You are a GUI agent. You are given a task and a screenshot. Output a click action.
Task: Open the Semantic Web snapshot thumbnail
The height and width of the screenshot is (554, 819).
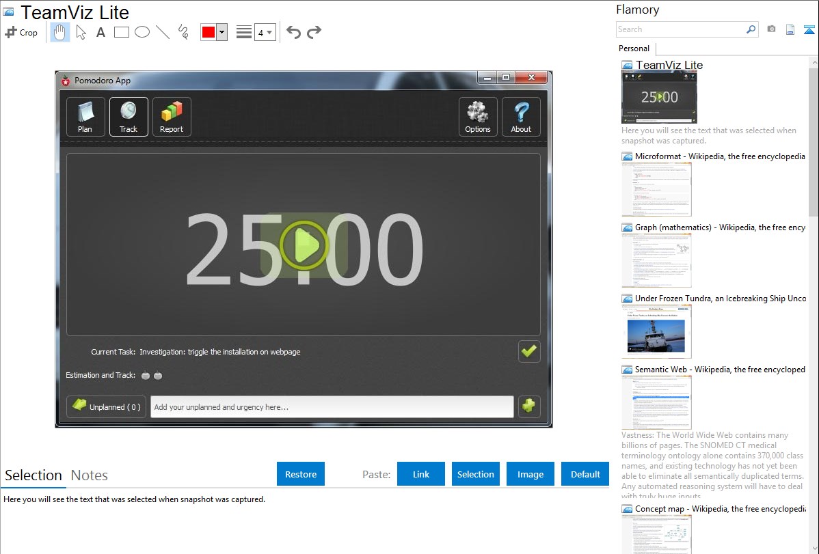pos(656,402)
